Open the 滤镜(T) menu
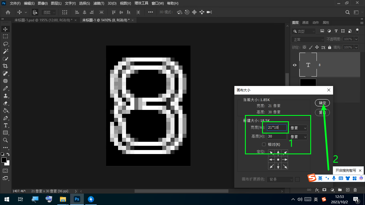365x205 pixels. [99, 3]
